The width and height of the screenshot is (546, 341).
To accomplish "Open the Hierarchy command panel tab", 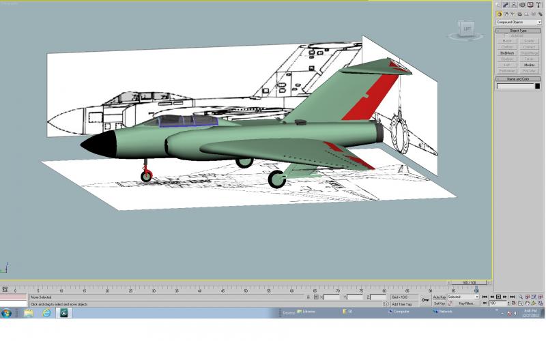I will 514,5.
